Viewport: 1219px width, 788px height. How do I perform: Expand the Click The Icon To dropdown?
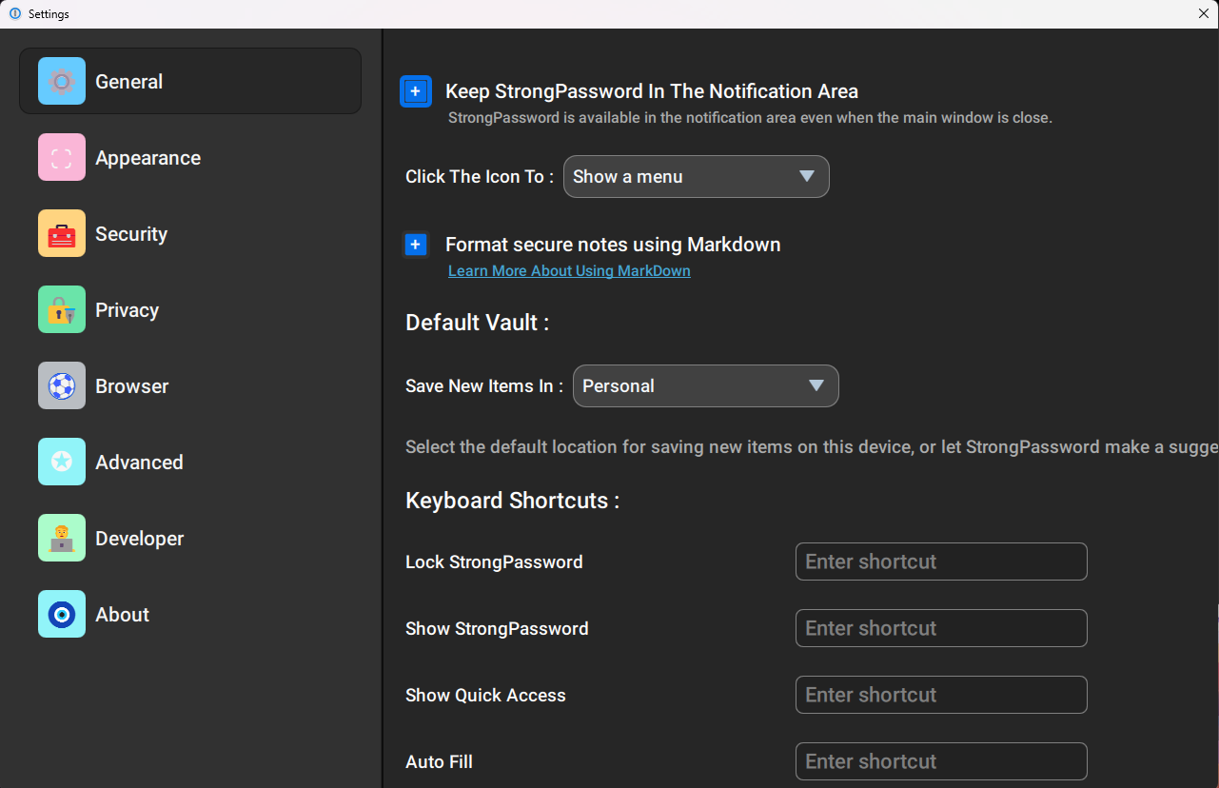pos(696,177)
